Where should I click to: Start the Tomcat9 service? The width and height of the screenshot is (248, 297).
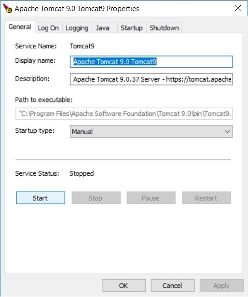tap(41, 198)
